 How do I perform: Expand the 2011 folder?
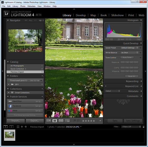tap(9, 84)
